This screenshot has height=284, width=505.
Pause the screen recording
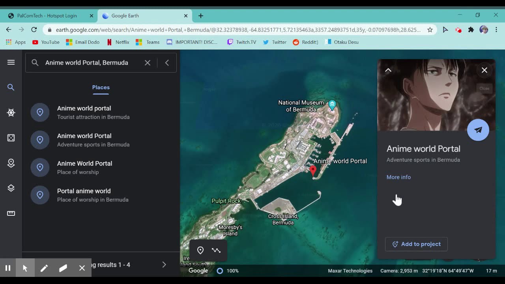[7, 268]
